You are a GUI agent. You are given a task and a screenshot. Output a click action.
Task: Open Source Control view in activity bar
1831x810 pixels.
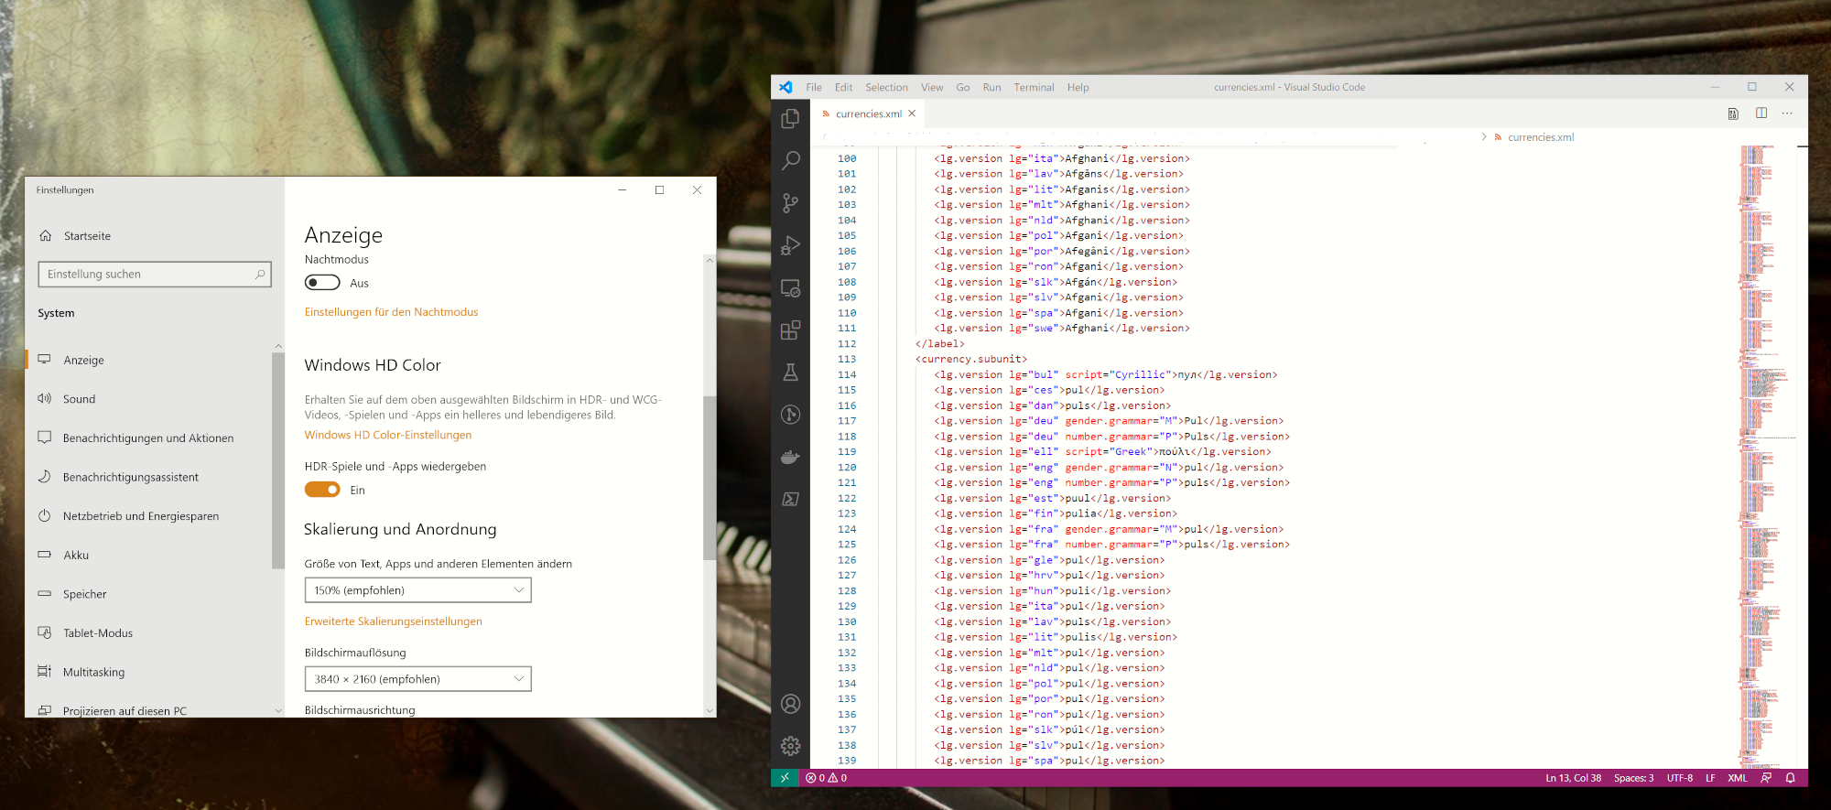pyautogui.click(x=791, y=203)
